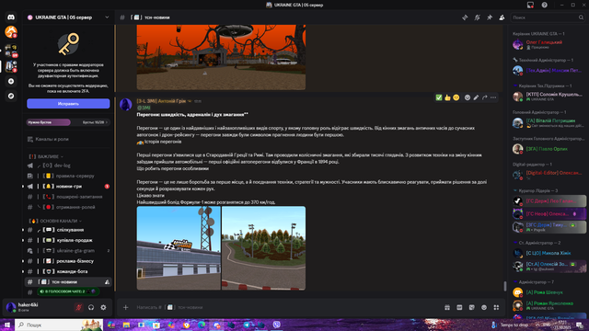React with green check mark emoji
Image resolution: width=589 pixels, height=331 pixels.
coord(439,97)
